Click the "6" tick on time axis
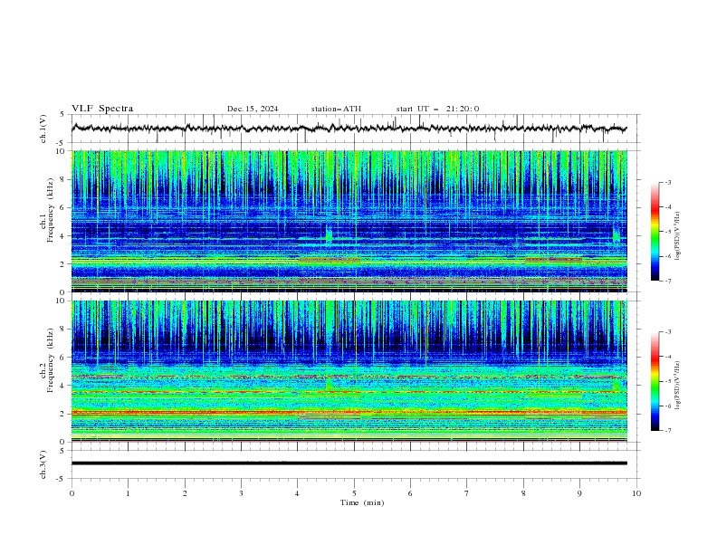The width and height of the screenshot is (717, 554). point(410,493)
